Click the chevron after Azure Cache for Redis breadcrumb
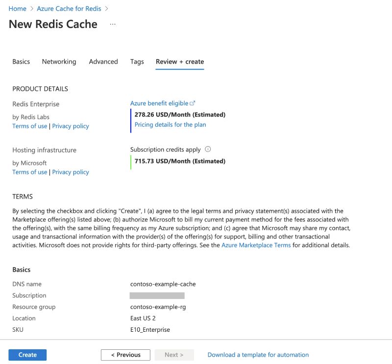Screen dimensions: 392x364 [106, 8]
